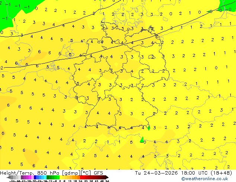Click the '(18+48)' forecast offset label
The image size is (236, 182).
pyautogui.click(x=221, y=173)
